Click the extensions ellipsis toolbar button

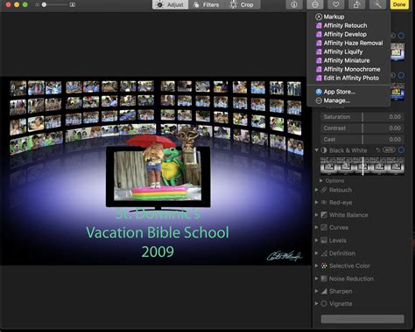click(315, 4)
